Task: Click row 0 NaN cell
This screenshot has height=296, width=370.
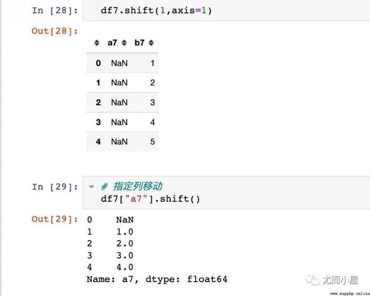Action: 119,63
